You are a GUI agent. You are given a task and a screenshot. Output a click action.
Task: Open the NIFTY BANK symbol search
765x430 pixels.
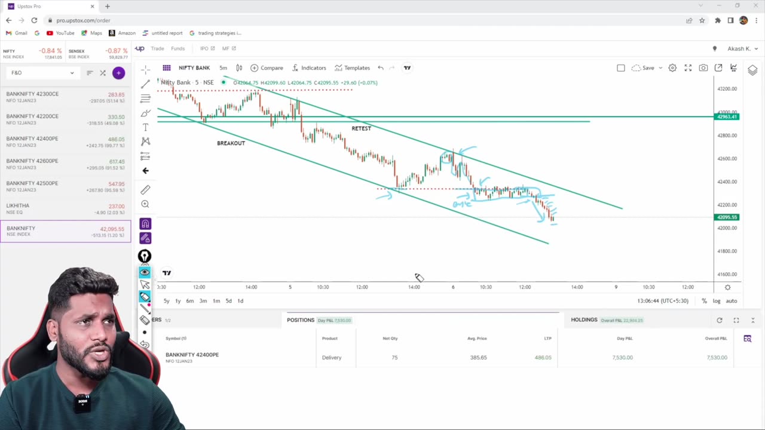pyautogui.click(x=194, y=68)
